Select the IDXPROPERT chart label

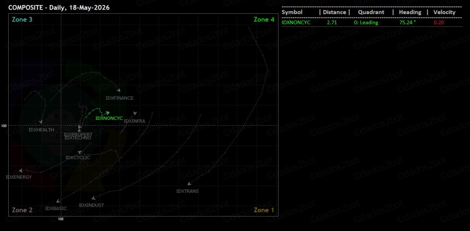78,134
